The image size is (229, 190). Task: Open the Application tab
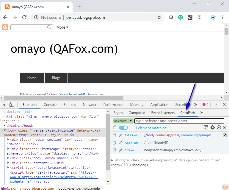click(x=159, y=105)
